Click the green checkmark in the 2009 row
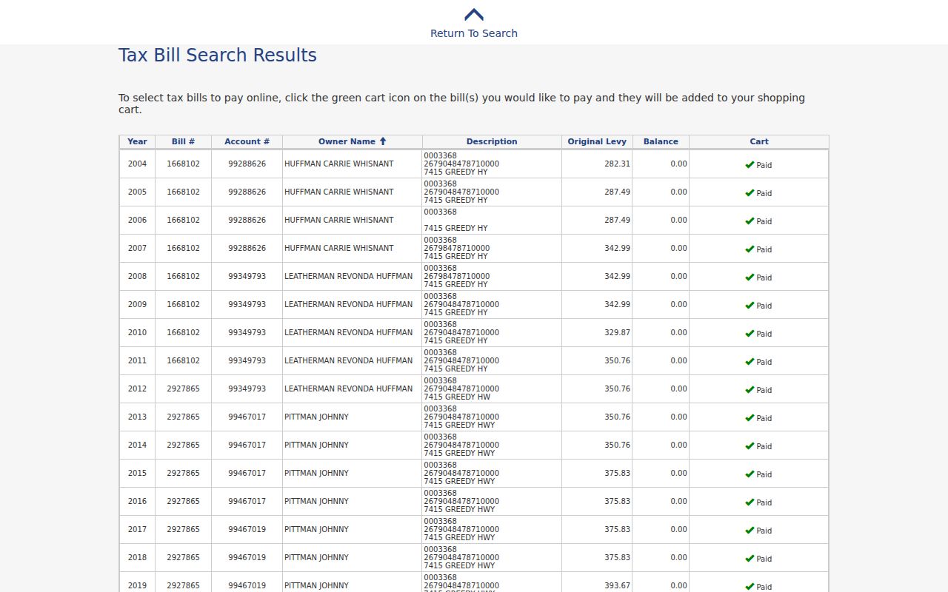Image resolution: width=948 pixels, height=592 pixels. tap(750, 306)
